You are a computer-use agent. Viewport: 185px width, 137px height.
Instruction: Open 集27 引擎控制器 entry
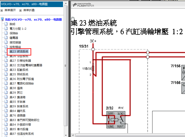[x=20, y=61]
